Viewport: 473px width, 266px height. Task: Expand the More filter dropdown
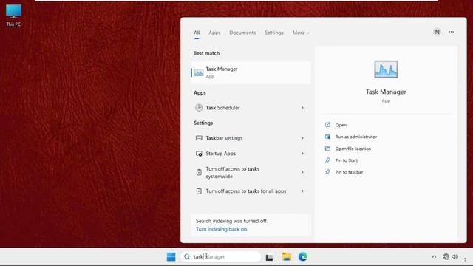[x=301, y=33]
